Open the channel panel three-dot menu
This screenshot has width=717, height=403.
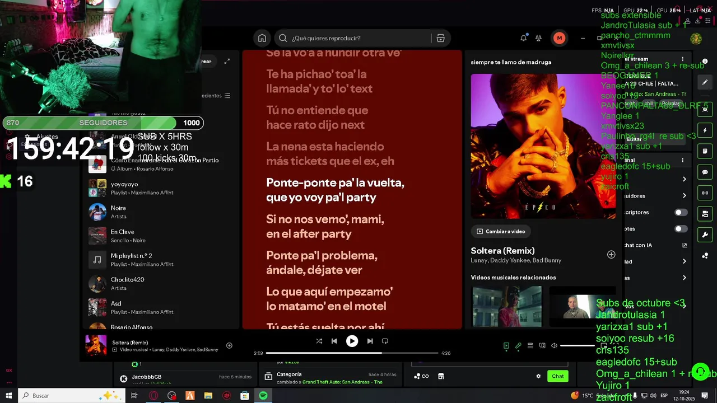(682, 160)
